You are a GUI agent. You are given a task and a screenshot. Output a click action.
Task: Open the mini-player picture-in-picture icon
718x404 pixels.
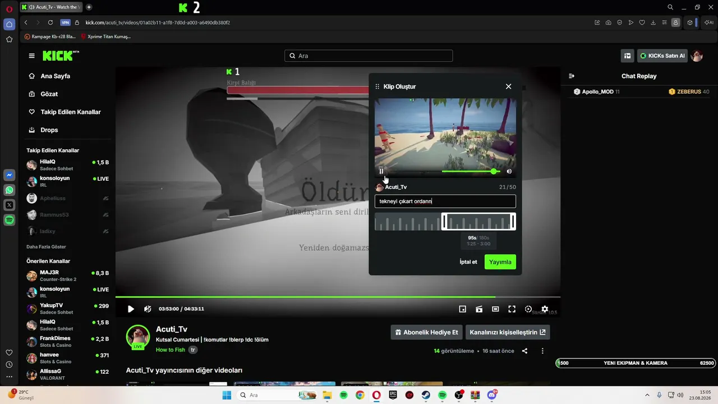tap(462, 309)
